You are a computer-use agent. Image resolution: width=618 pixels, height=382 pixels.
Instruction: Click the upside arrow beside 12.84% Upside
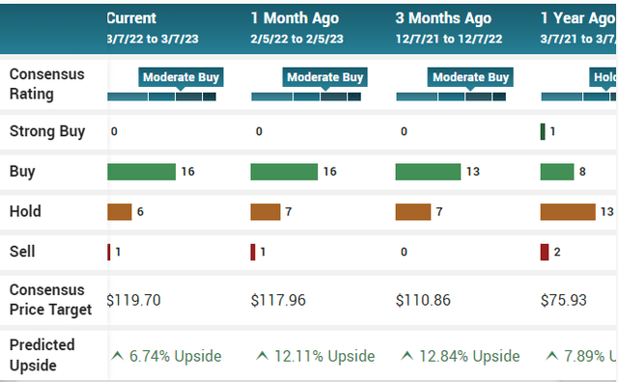pos(407,356)
